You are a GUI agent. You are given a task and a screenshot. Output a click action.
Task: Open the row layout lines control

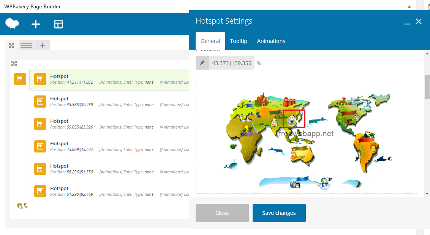[26, 45]
